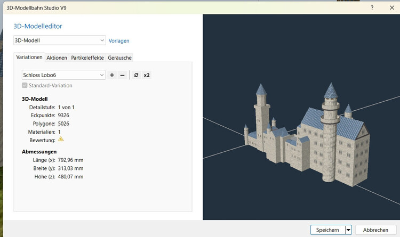Image resolution: width=400 pixels, height=237 pixels.
Task: Toggle the Standard-Variation checkbox
Action: pos(25,85)
